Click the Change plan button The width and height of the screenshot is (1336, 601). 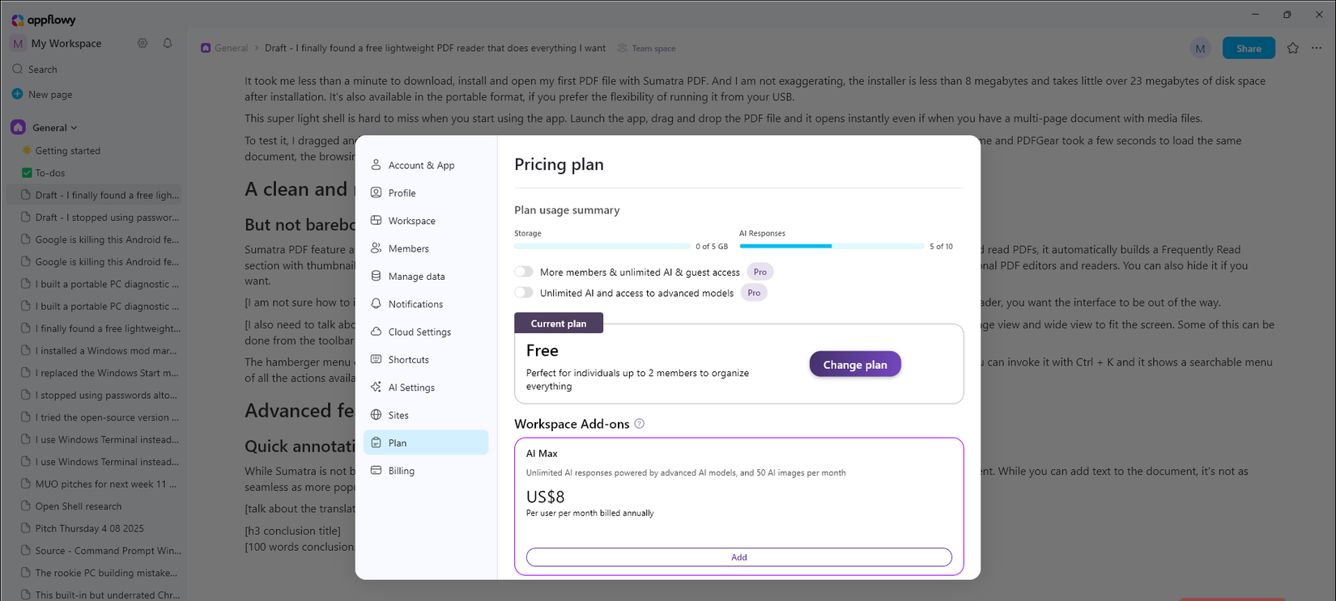coord(854,365)
